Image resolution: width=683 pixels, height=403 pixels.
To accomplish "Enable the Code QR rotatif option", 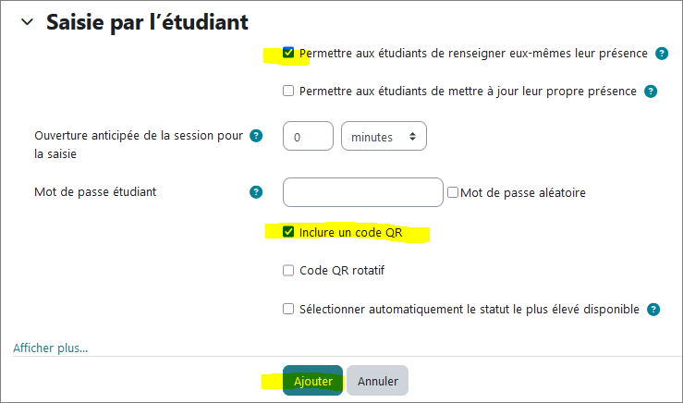I will pos(288,271).
